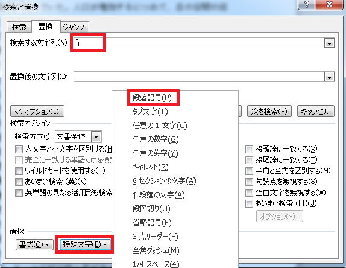Select 全角ダッシュ(M) menu item
Screen dimensions: 346x268
point(156,250)
